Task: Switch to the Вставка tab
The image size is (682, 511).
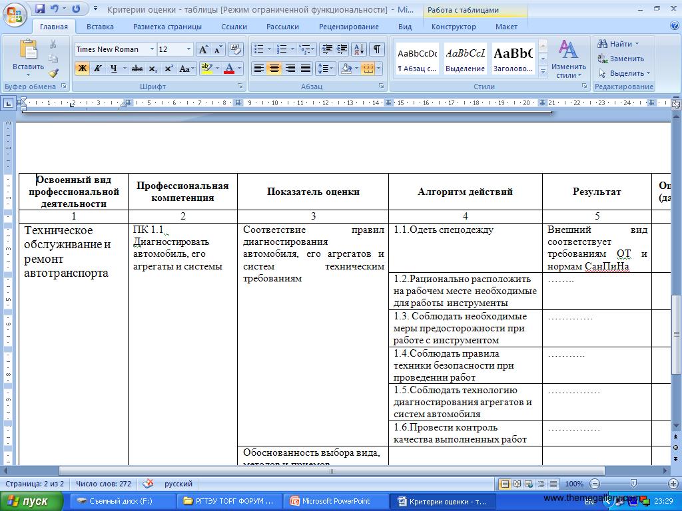Action: point(100,27)
